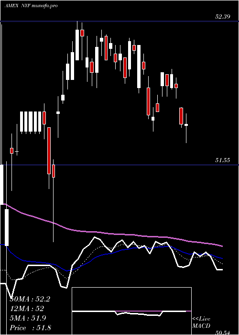This screenshot has width=239, height=335.
Task: Click the <<Live MACD label
Action: tap(201, 323)
